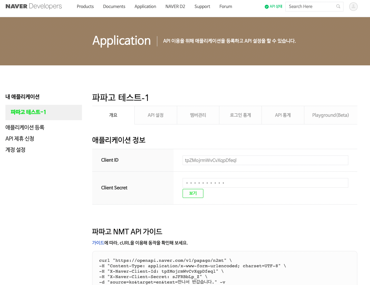Open API 제휴 신청 in sidebar

pyautogui.click(x=20, y=139)
